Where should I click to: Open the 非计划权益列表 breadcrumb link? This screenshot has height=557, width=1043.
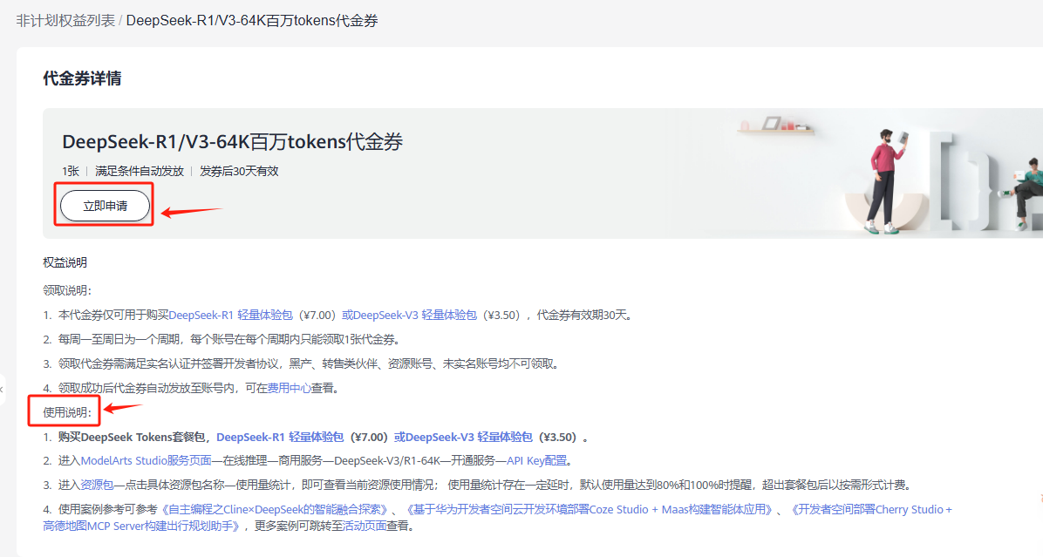pos(65,21)
